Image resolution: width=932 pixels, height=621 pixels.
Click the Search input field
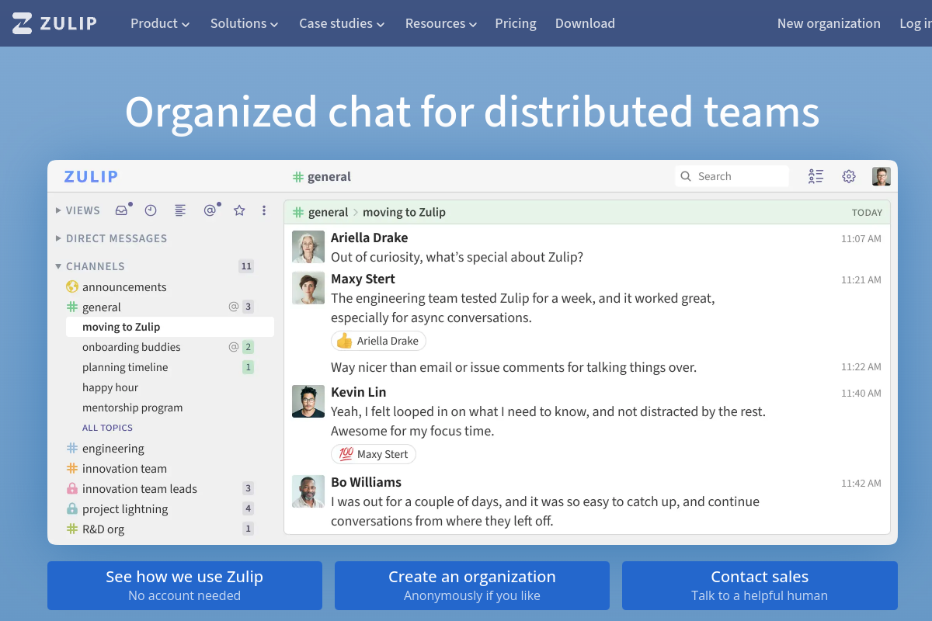point(738,176)
